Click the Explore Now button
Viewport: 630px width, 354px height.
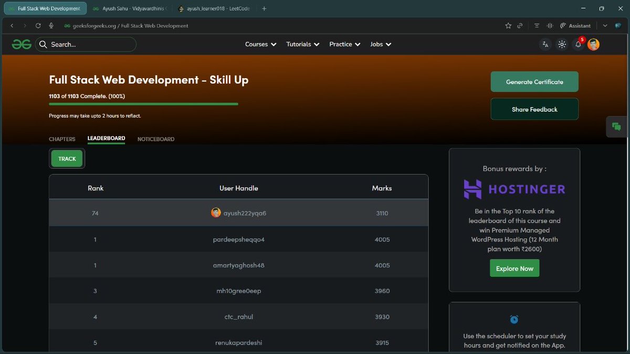point(514,269)
